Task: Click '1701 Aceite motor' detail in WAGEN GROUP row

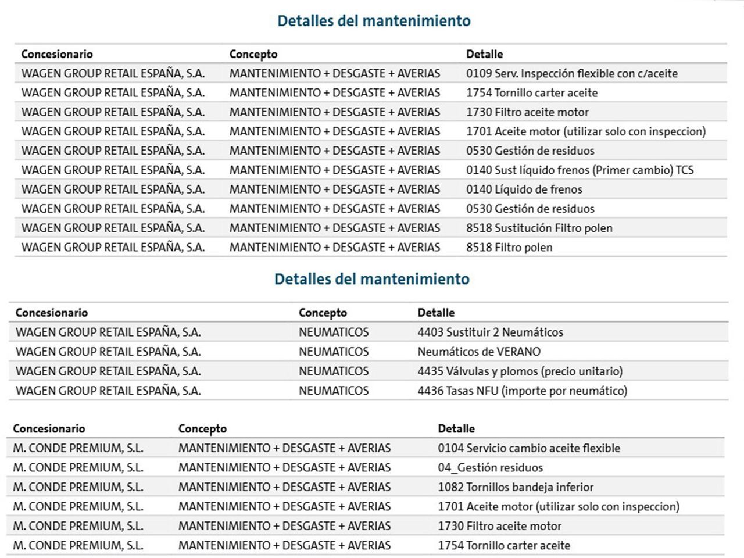Action: point(586,131)
